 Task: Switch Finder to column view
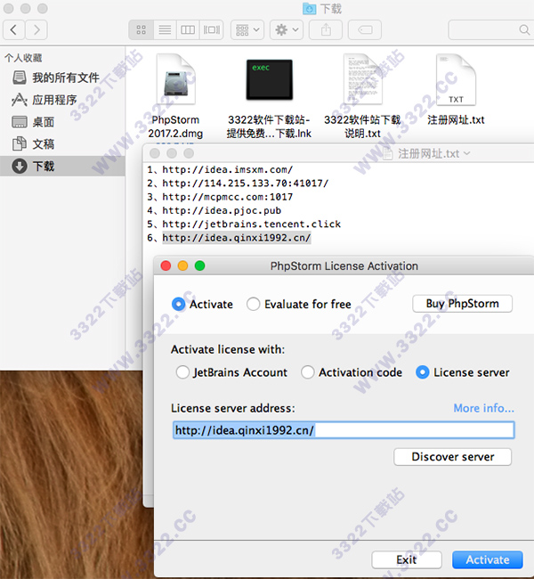coord(188,29)
